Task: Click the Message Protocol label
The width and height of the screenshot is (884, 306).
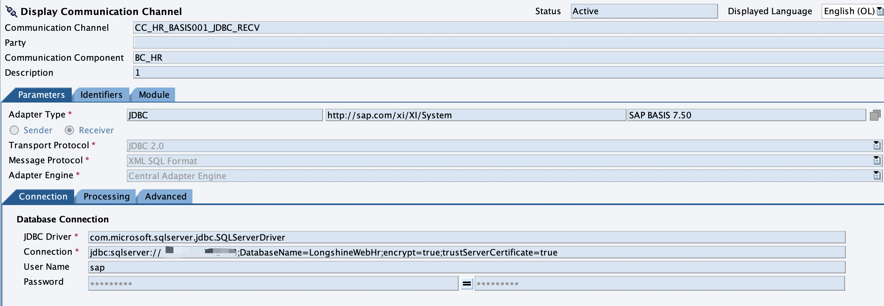Action: point(46,160)
